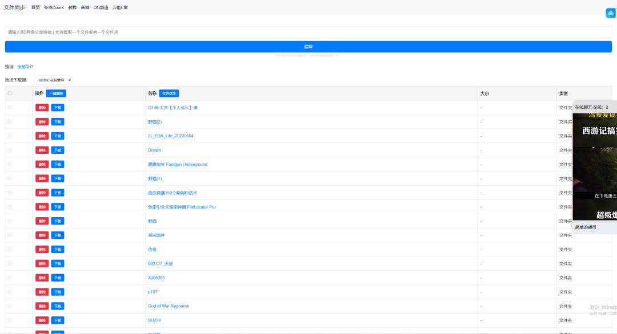Open the XJ05085 folder link
Viewport: 617px width, 334px height.
[x=156, y=278]
